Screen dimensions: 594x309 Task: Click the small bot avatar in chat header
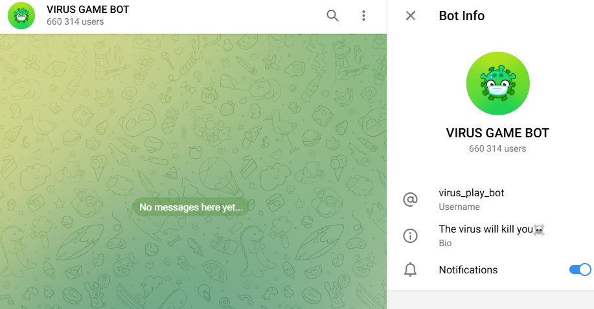pos(21,16)
